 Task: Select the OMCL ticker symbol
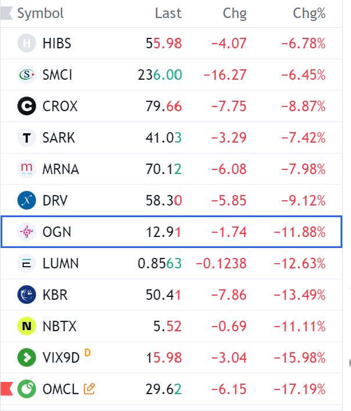pos(60,389)
